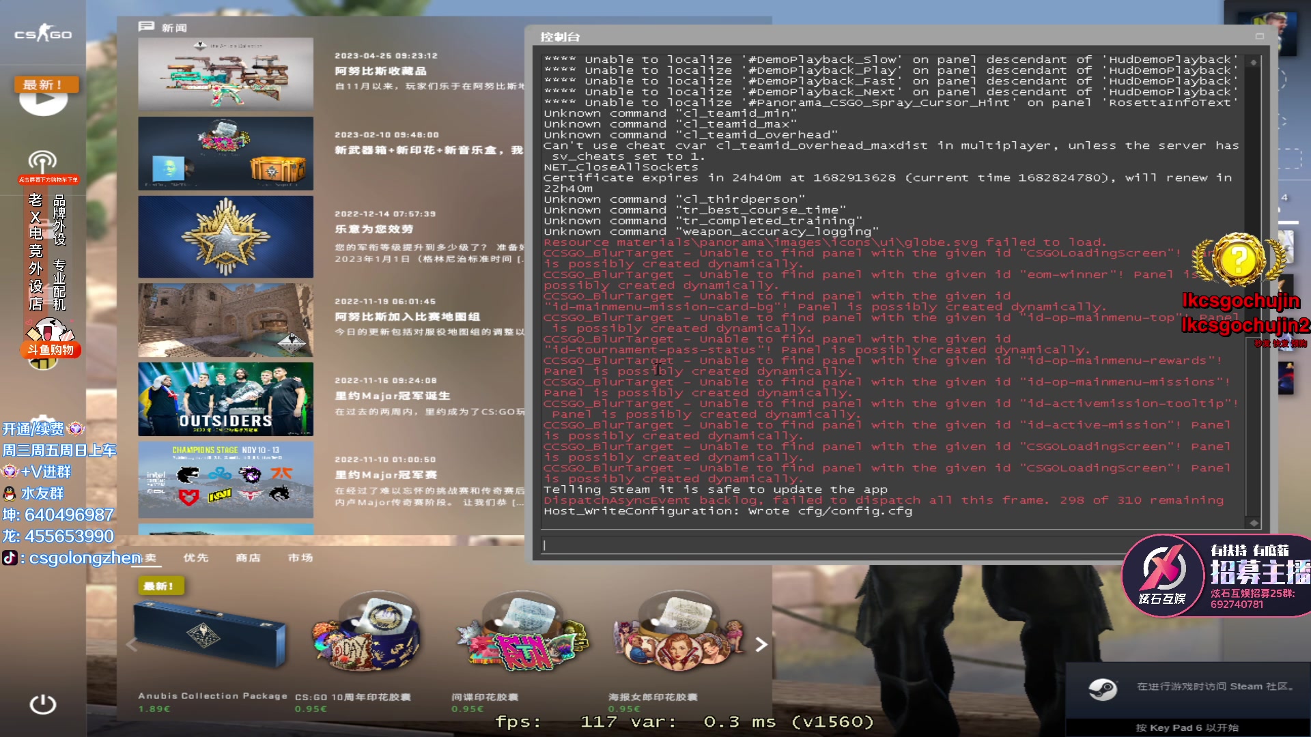Screen dimensions: 1311x737
Task: Select the CS:GO 10周年印花胶囊 capsule image
Action: point(367,633)
